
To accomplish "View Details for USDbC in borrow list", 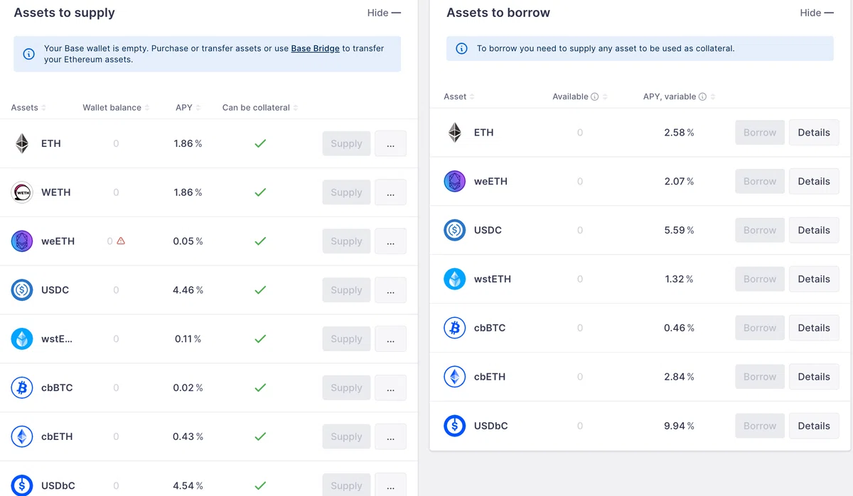I will pyautogui.click(x=814, y=426).
